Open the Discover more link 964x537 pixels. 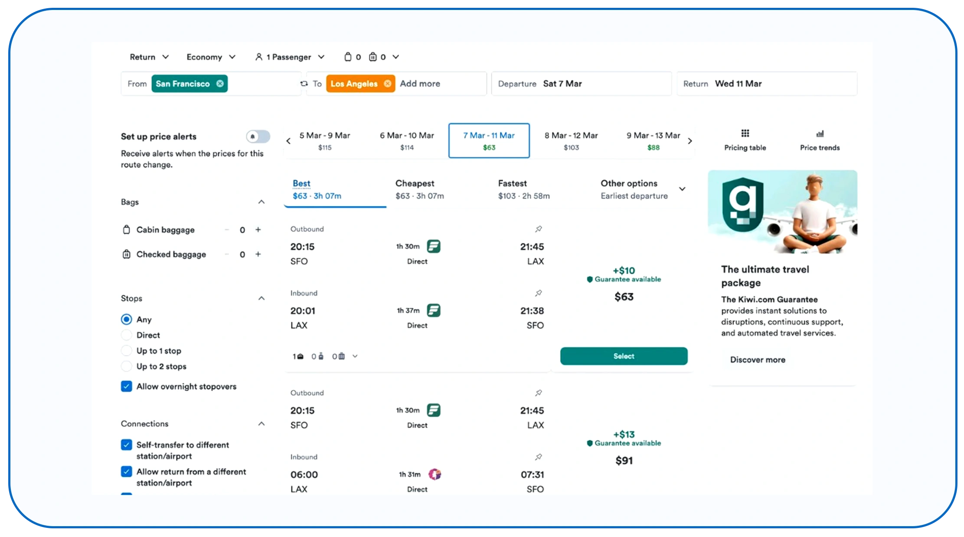[758, 359]
